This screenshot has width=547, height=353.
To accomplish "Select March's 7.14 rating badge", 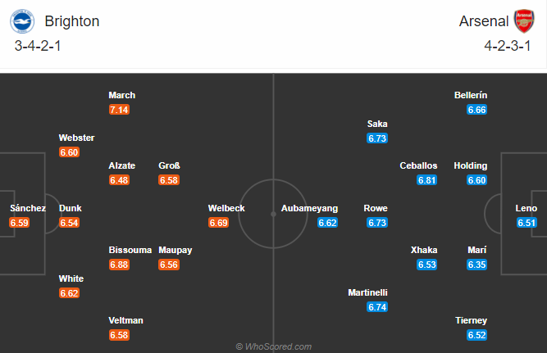I will [120, 109].
